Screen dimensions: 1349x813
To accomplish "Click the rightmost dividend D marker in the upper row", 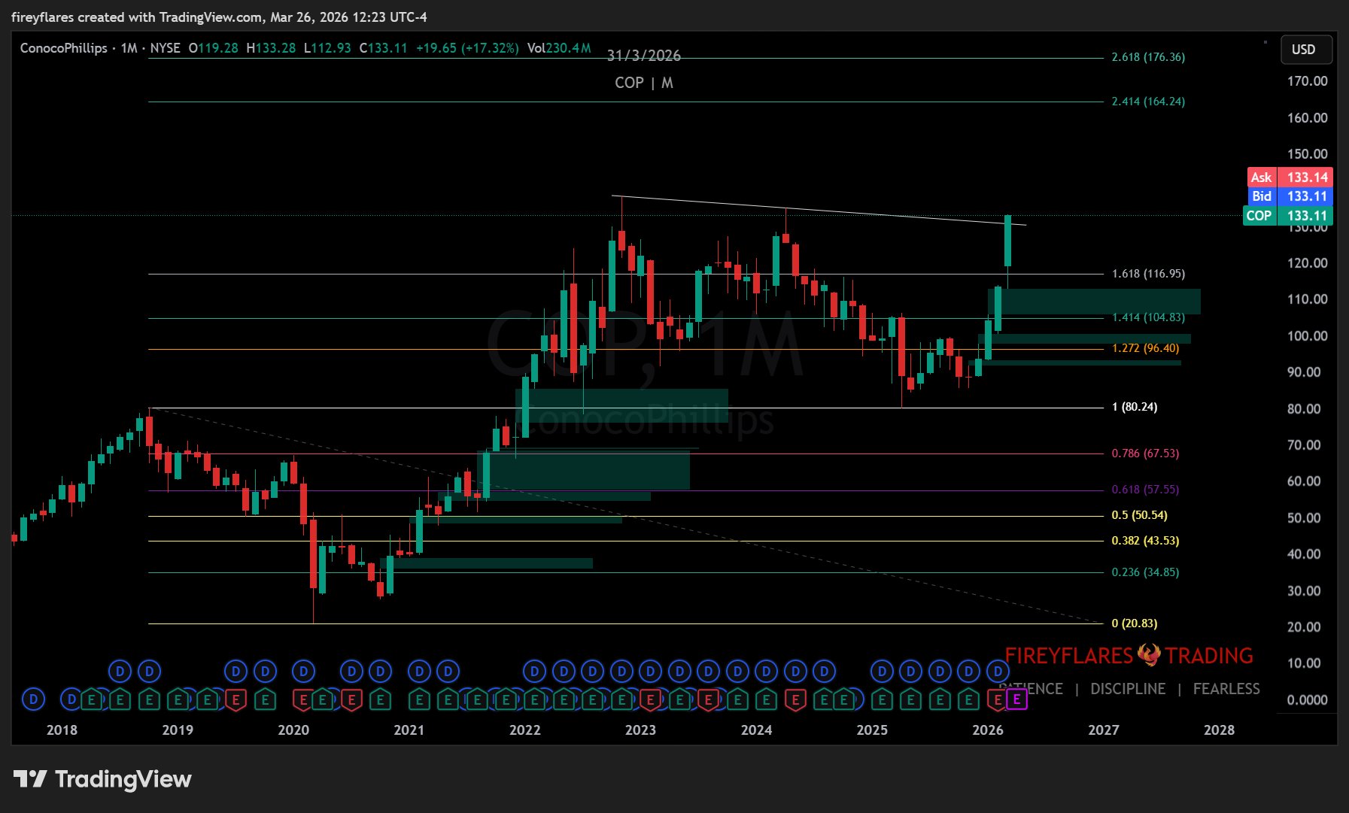I will point(998,671).
